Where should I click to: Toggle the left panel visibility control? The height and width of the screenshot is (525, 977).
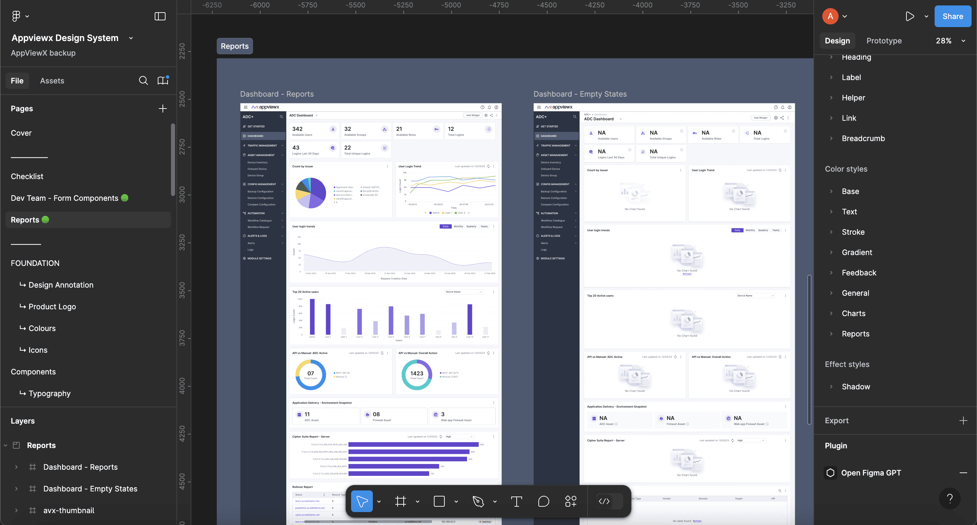point(160,16)
